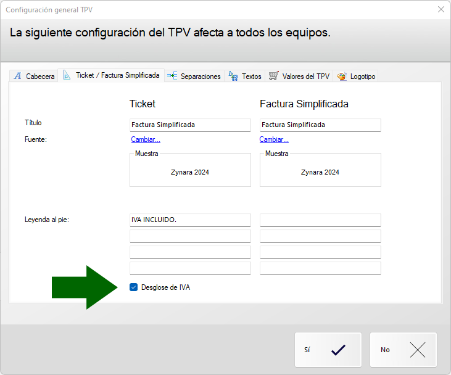The height and width of the screenshot is (375, 451).
Task: Open Cambiar link under Ticket font
Action: (x=146, y=139)
